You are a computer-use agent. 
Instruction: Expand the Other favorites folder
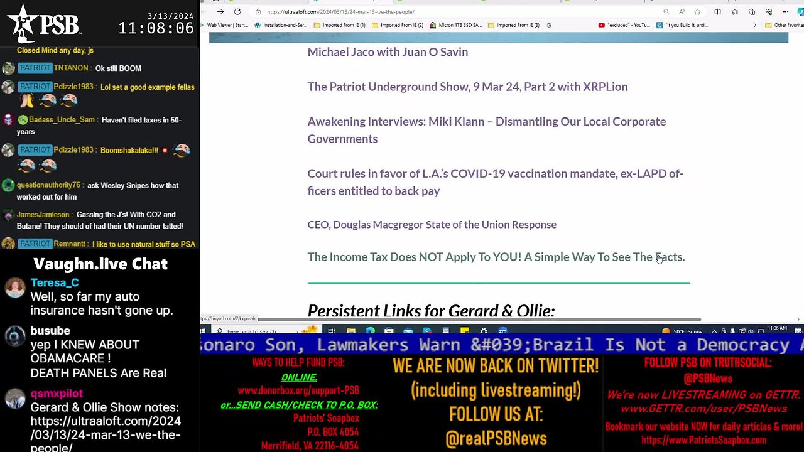(x=784, y=25)
